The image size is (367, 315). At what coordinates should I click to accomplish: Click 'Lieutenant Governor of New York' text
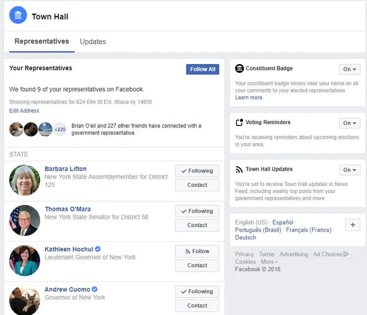pos(90,257)
